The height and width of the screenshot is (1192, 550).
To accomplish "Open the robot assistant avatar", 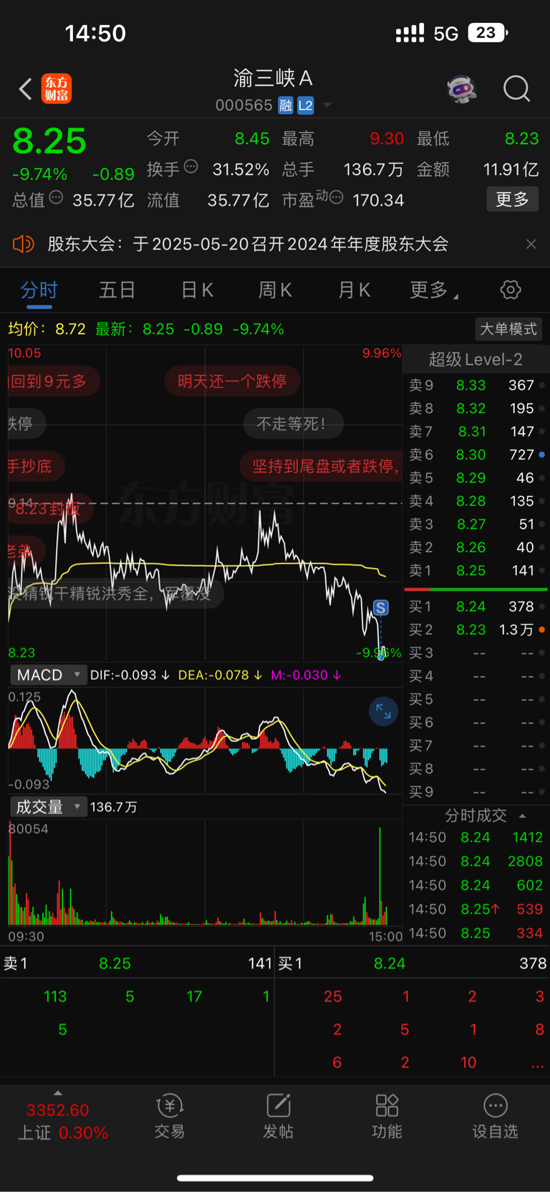I will (x=462, y=89).
